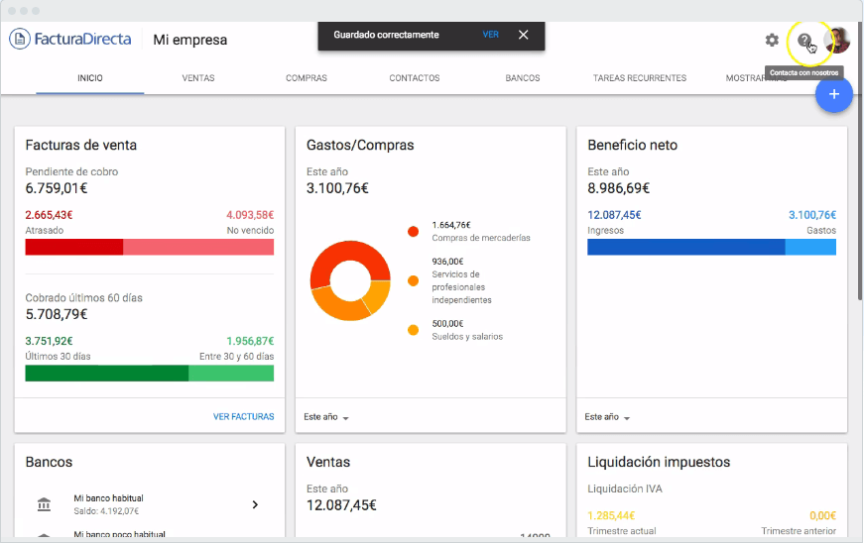Expand 'Este año' dropdown under Gastos/Compras
This screenshot has width=864, height=544.
[x=326, y=417]
